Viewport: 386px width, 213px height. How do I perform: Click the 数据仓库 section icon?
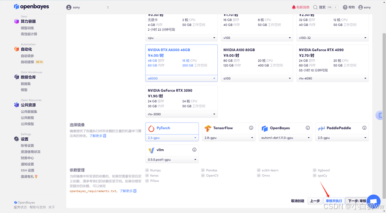pyautogui.click(x=17, y=77)
